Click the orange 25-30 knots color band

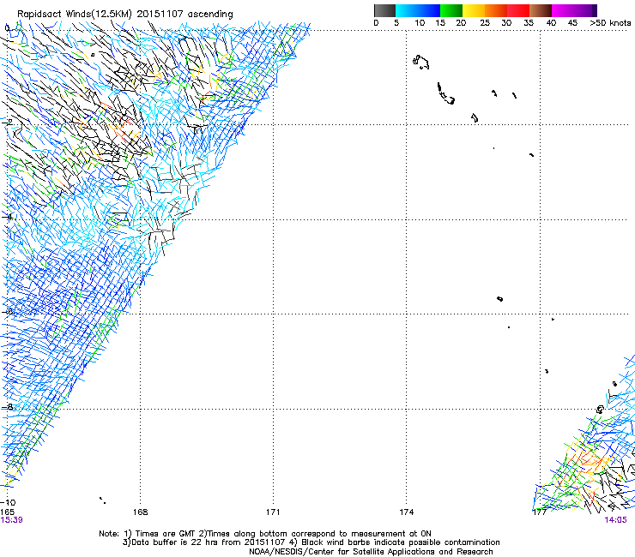(496, 10)
